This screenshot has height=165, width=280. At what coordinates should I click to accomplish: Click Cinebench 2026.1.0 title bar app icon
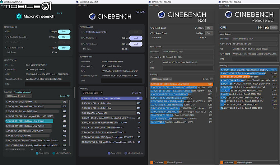tap(1, 1)
